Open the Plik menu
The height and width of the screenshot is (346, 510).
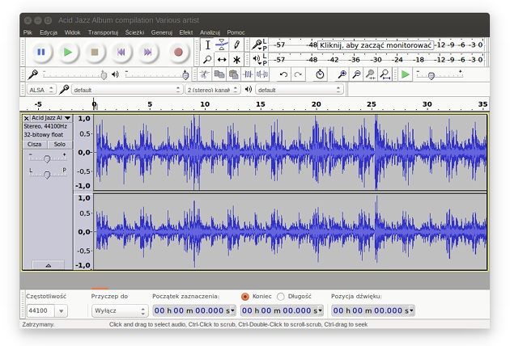(28, 32)
